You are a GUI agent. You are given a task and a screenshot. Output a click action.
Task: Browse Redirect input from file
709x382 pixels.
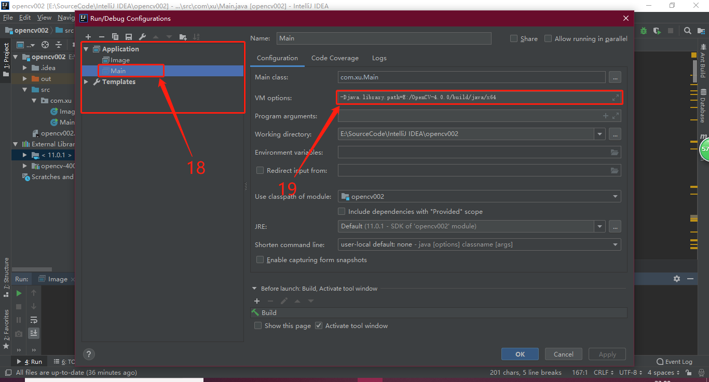[615, 170]
